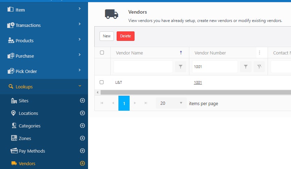291x169 pixels.
Task: Open the items per page dropdown
Action: tap(171, 103)
